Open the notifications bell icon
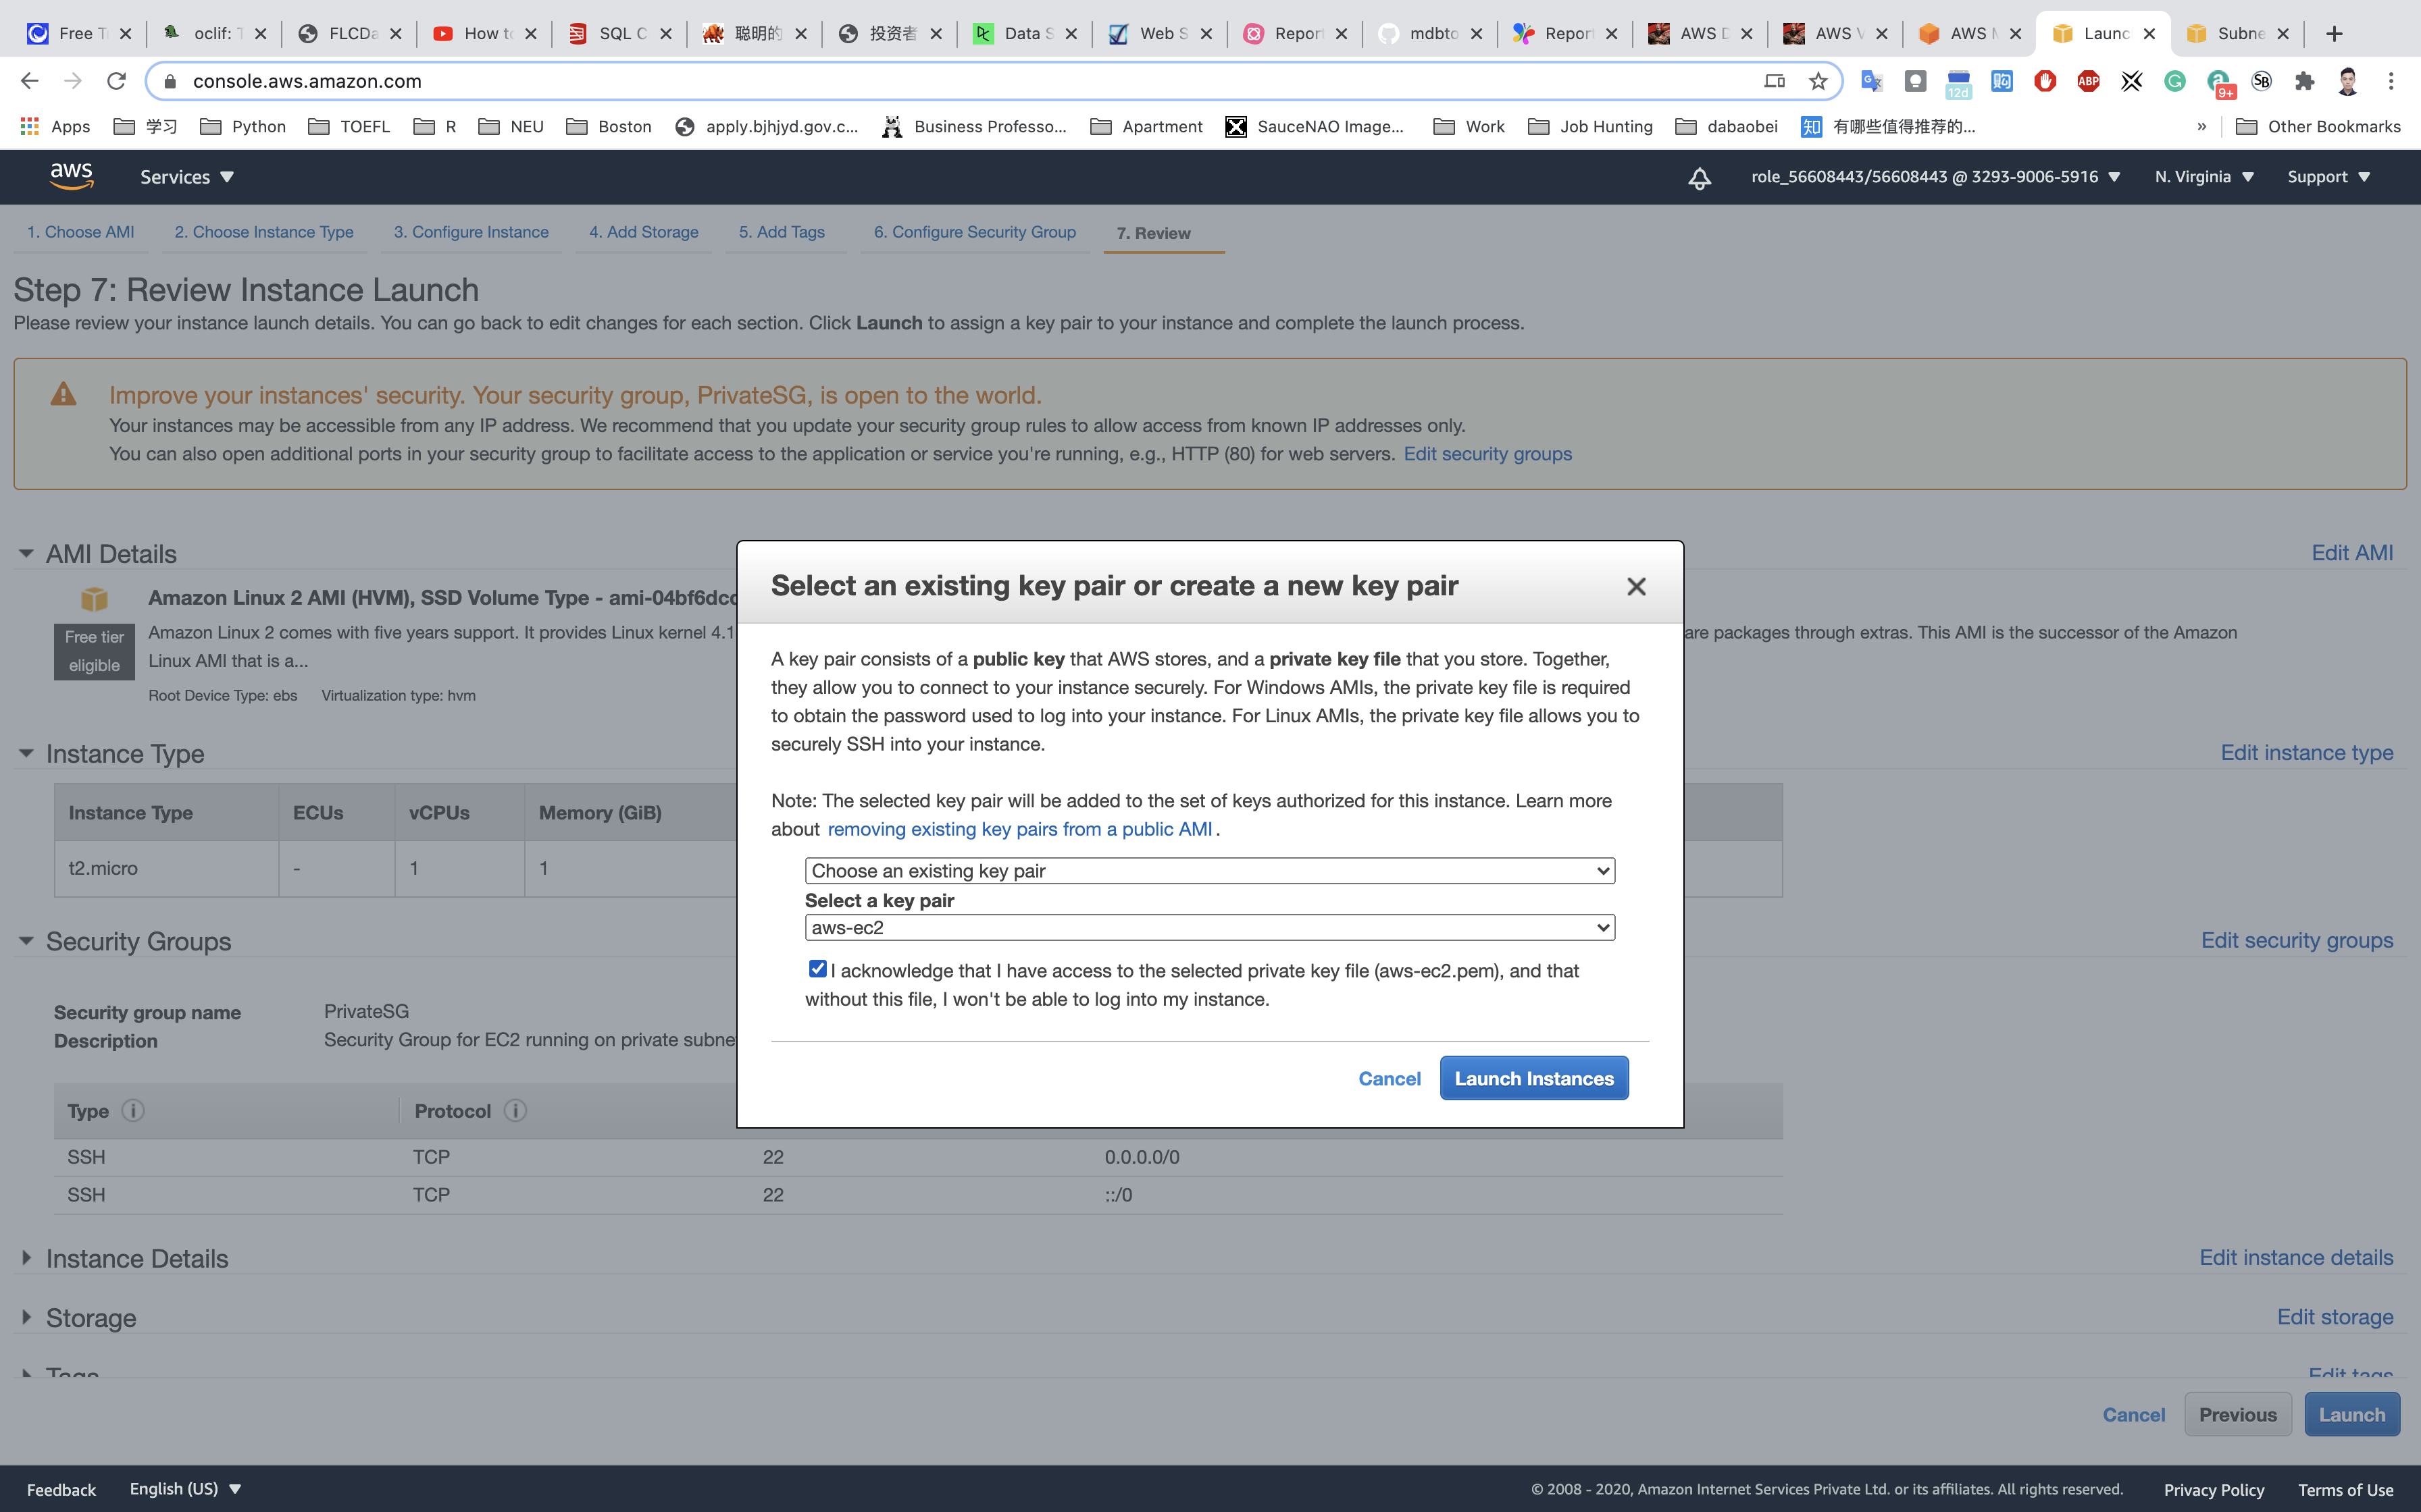This screenshot has width=2421, height=1512. [1699, 178]
